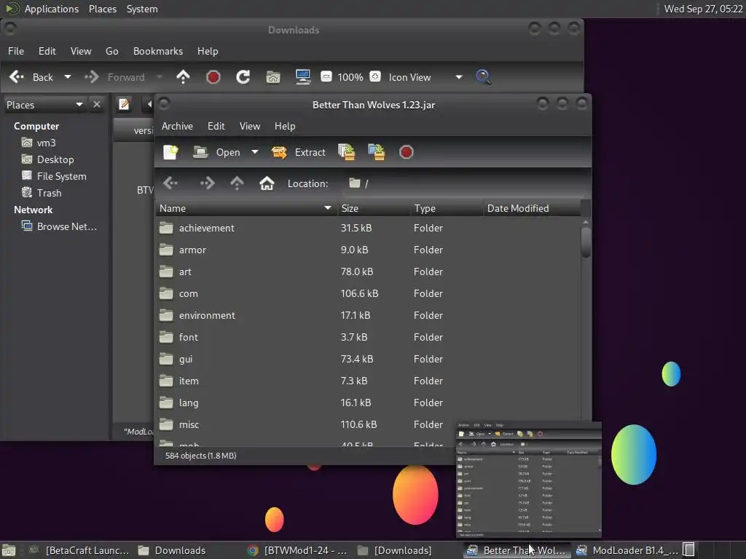Screen dimensions: 746x559
Task: Select the gui folder row
Action: pyautogui.click(x=368, y=360)
